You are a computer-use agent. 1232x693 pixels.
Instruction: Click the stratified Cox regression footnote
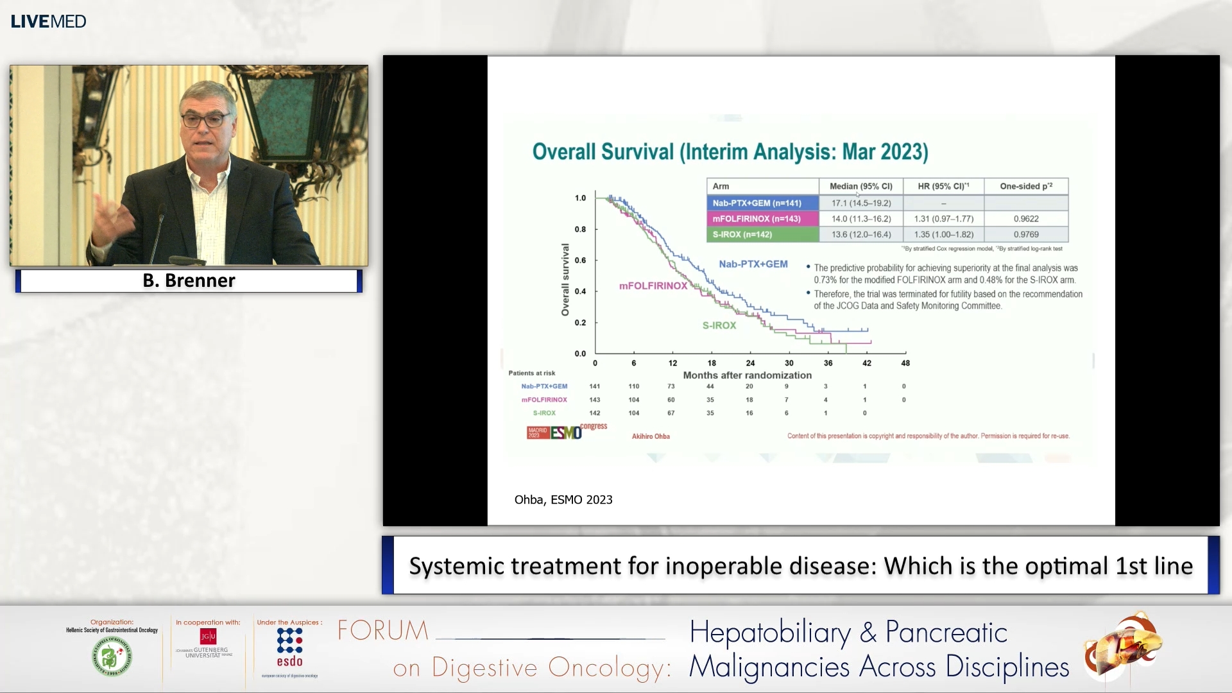[982, 248]
